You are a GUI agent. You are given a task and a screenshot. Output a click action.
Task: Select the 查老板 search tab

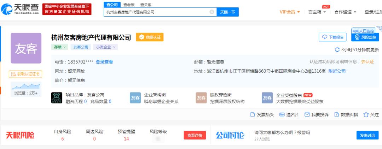coord(129,5)
